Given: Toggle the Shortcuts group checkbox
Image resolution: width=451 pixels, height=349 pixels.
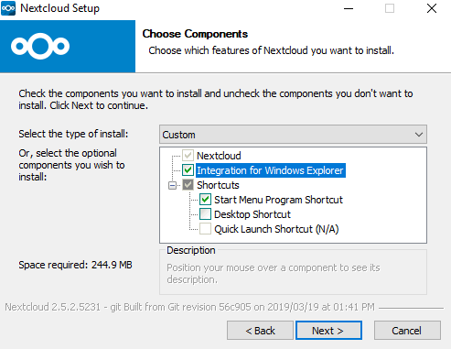Looking at the screenshot, I should click(x=188, y=185).
